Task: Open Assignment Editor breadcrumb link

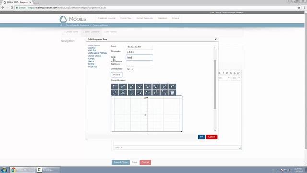Action: (100, 25)
